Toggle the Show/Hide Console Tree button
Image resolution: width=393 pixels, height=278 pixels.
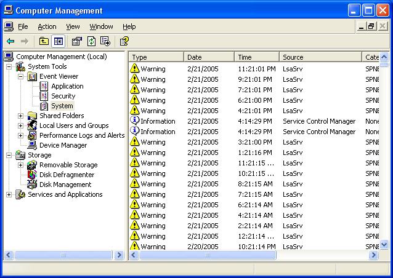coord(58,41)
